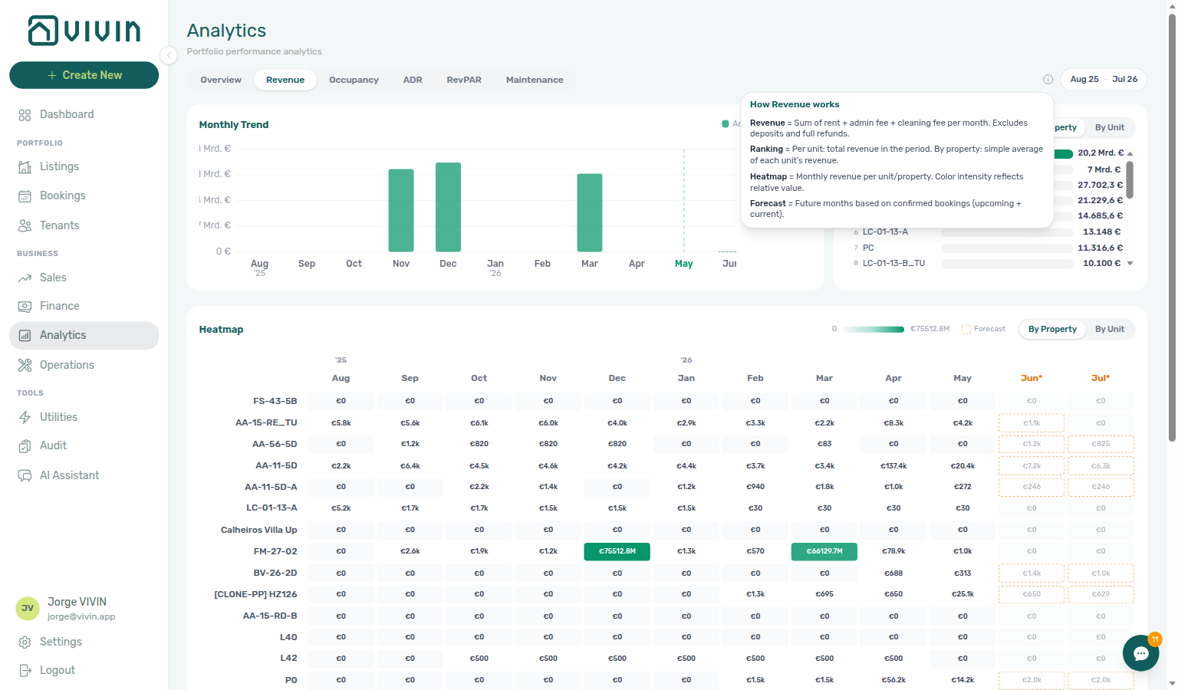
Task: Click the Tenants people icon
Action: tap(25, 225)
